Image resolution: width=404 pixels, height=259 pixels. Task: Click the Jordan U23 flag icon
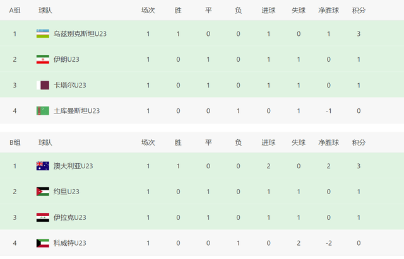click(x=43, y=192)
